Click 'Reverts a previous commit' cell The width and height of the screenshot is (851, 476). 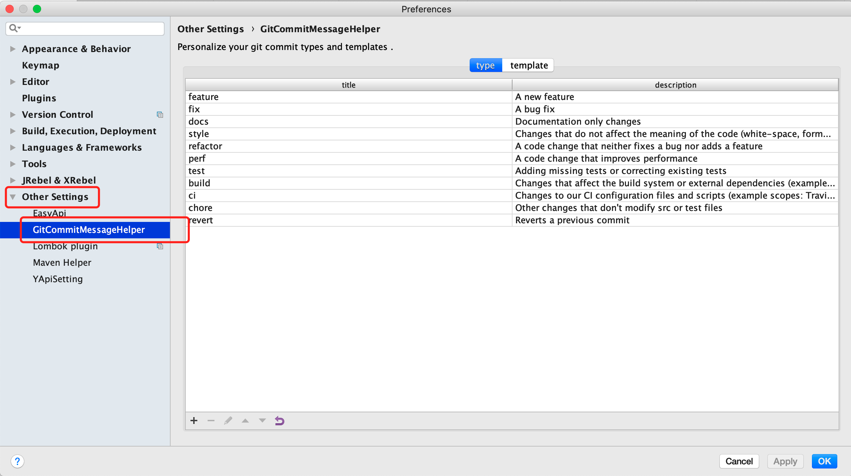675,220
